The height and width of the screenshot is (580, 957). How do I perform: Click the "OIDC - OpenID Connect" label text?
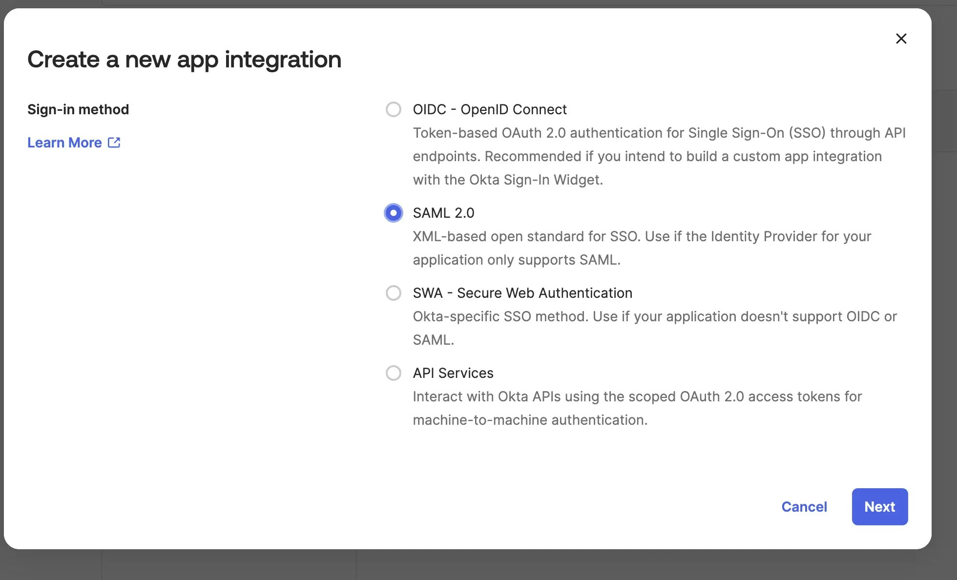pos(490,109)
